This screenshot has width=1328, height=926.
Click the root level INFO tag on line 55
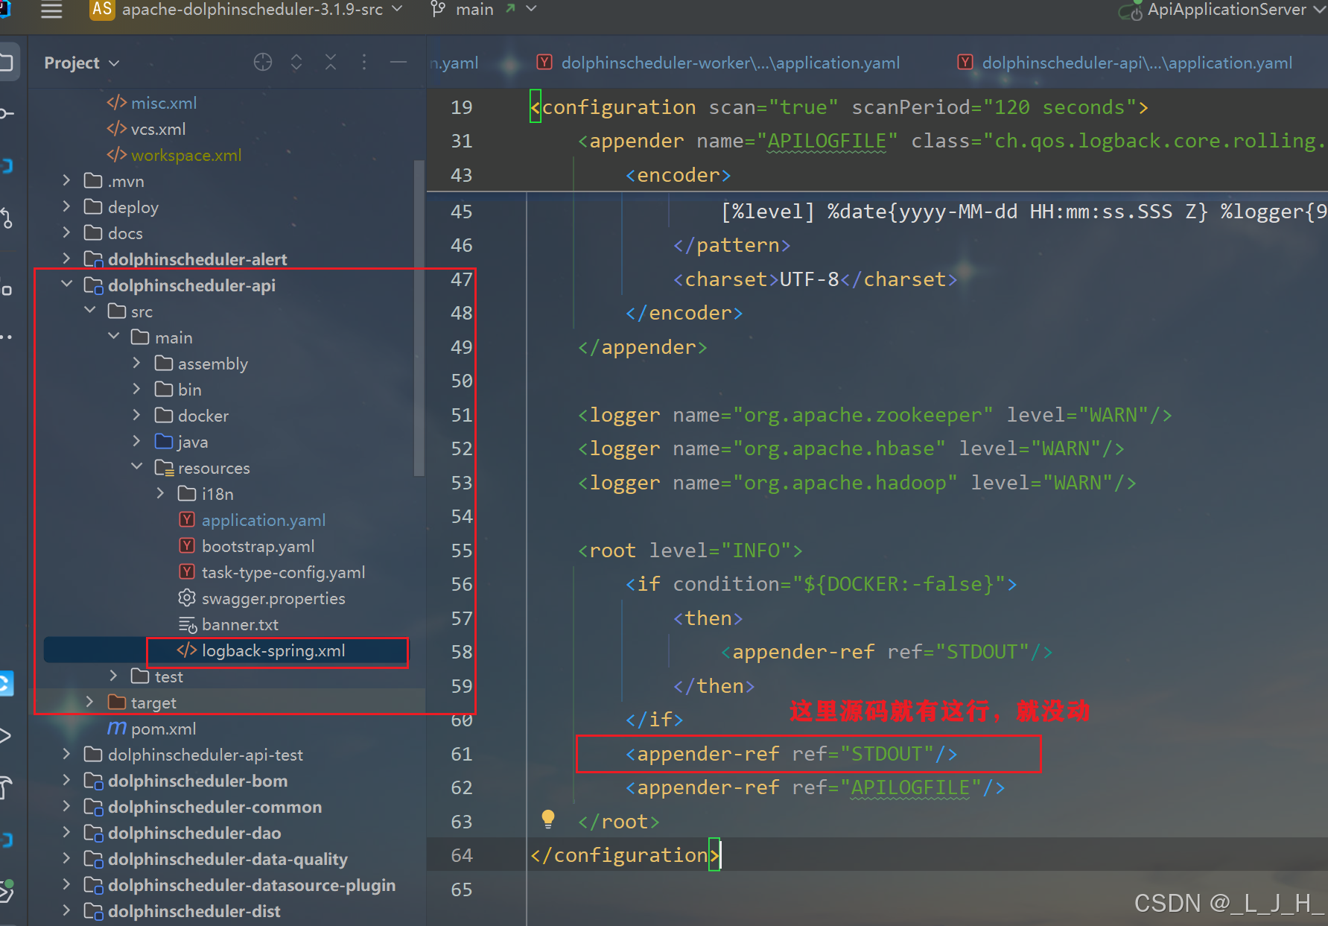690,551
